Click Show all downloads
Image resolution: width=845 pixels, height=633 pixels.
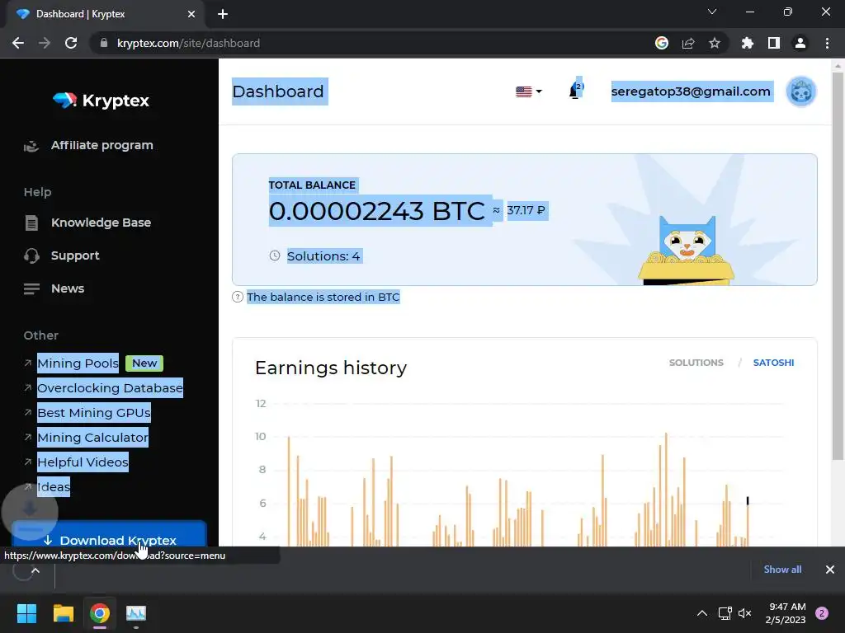click(x=782, y=570)
